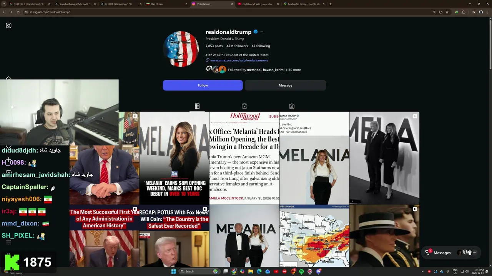Open the 'Safest Ever Recorded' recap reel
Viewport: 492px width, 276px height.
pyautogui.click(x=175, y=236)
